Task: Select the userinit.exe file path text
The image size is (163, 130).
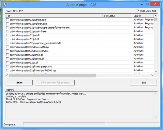Action: click(x=28, y=20)
